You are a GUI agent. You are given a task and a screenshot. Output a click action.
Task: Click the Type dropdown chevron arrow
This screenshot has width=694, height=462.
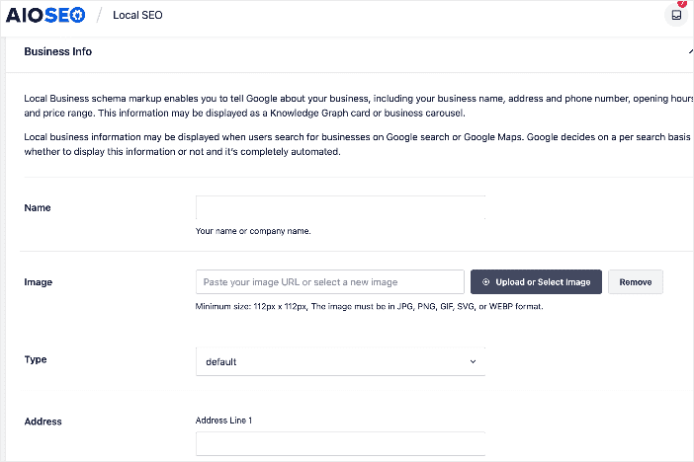click(x=473, y=361)
